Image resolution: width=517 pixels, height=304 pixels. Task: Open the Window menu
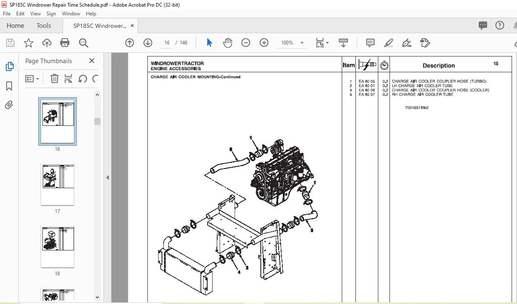click(71, 14)
